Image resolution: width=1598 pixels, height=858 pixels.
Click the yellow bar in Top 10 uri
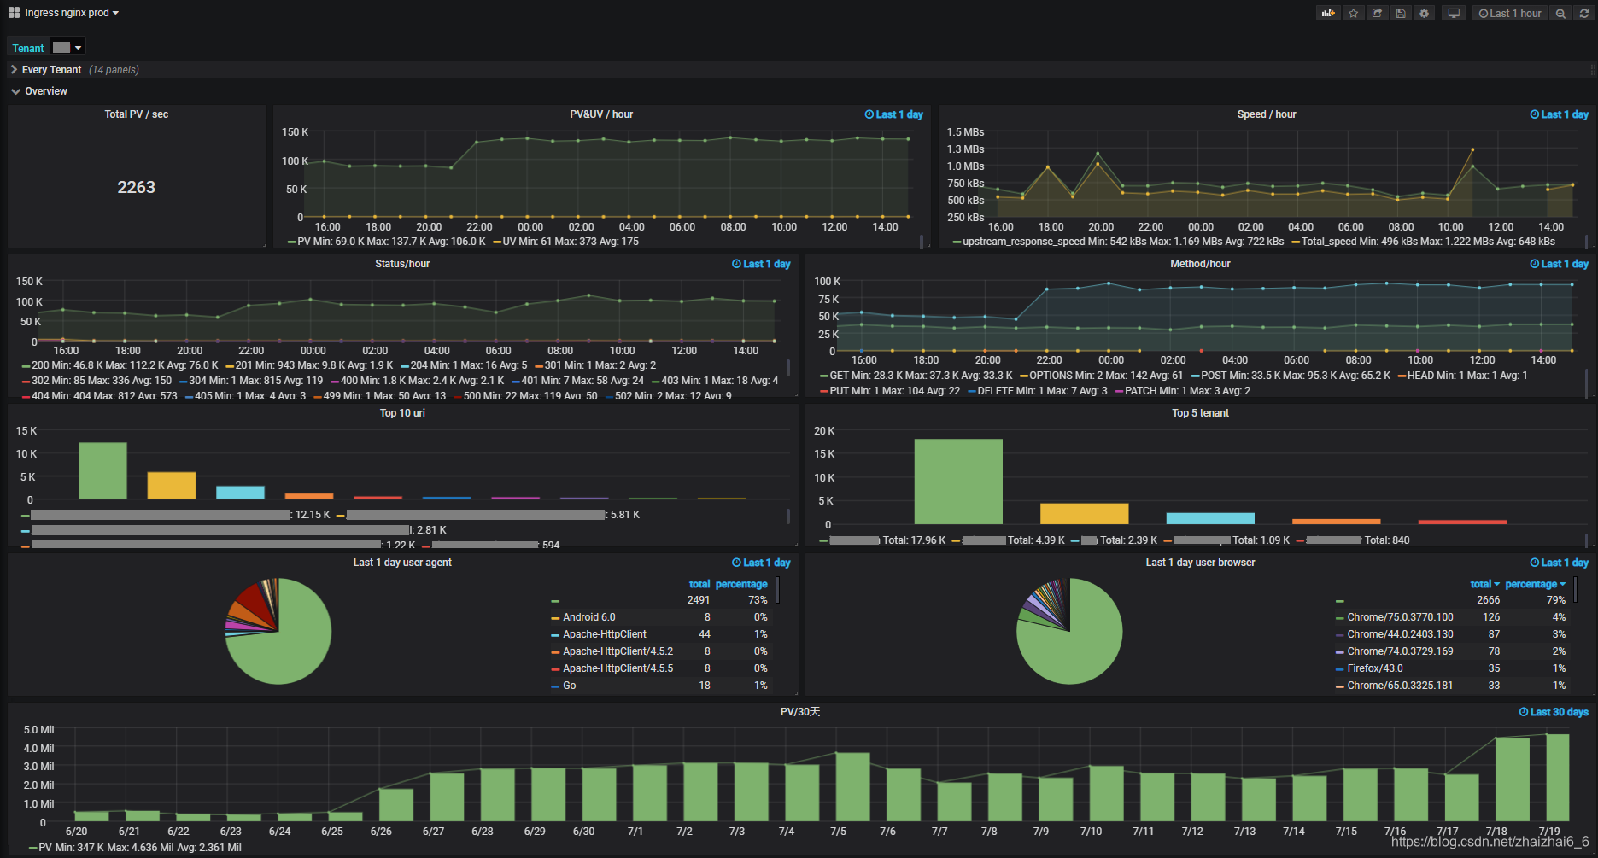tap(171, 486)
